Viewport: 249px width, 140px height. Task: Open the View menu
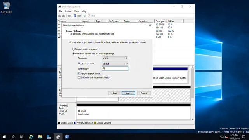[77, 12]
